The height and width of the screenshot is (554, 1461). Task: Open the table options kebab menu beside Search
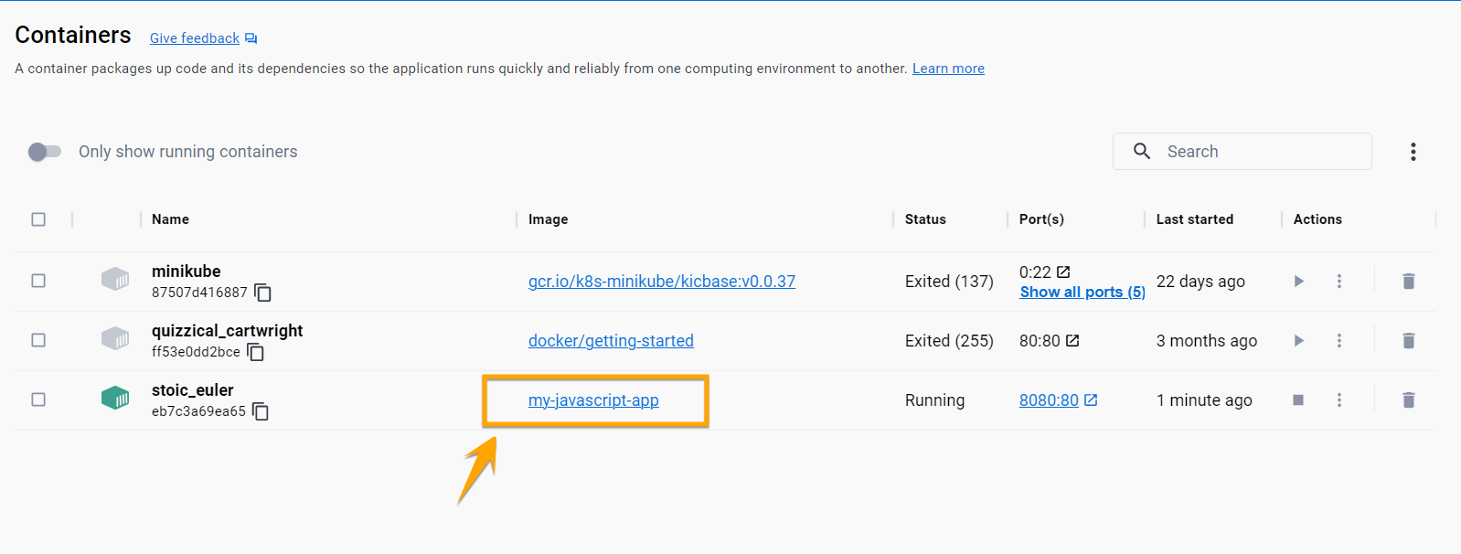(x=1413, y=152)
